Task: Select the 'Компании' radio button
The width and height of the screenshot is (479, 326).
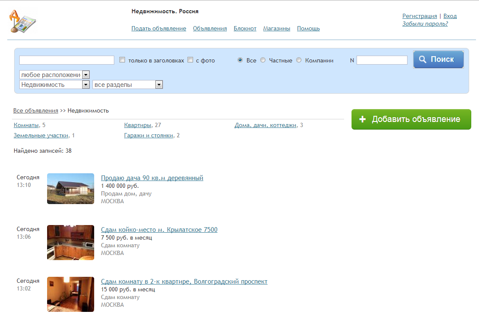Action: click(x=299, y=60)
